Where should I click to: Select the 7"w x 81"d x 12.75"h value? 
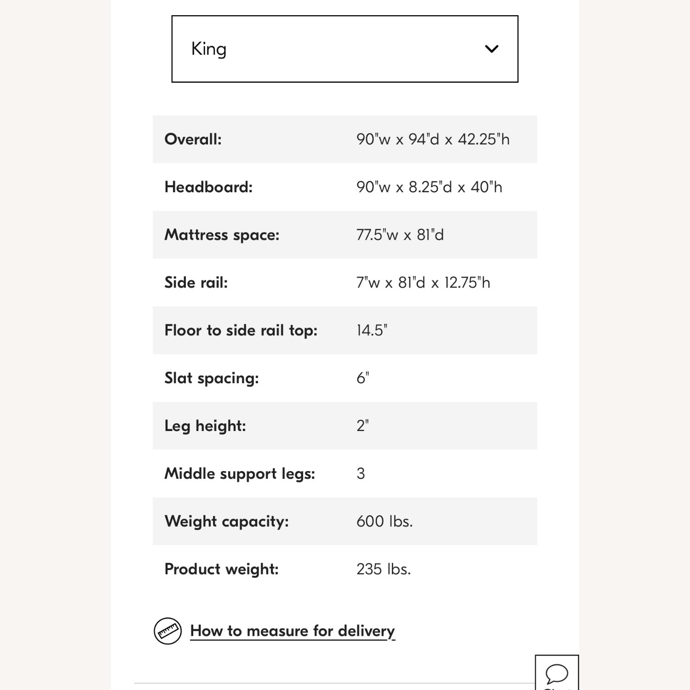[423, 282]
